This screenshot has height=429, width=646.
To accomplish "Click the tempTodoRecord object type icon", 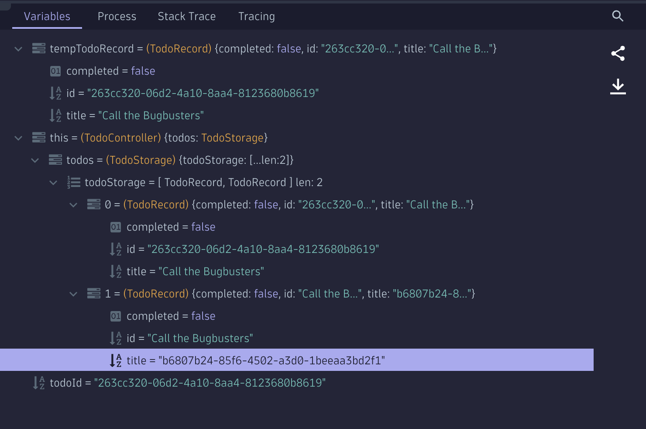I will (39, 48).
